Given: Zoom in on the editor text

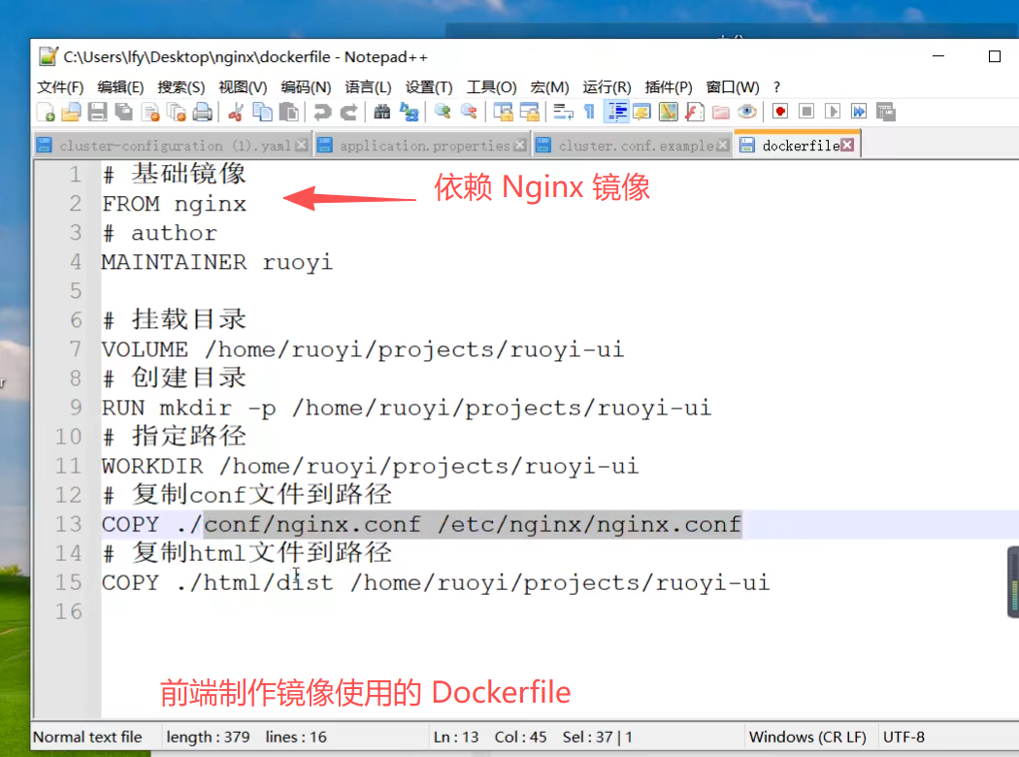Looking at the screenshot, I should 443,113.
